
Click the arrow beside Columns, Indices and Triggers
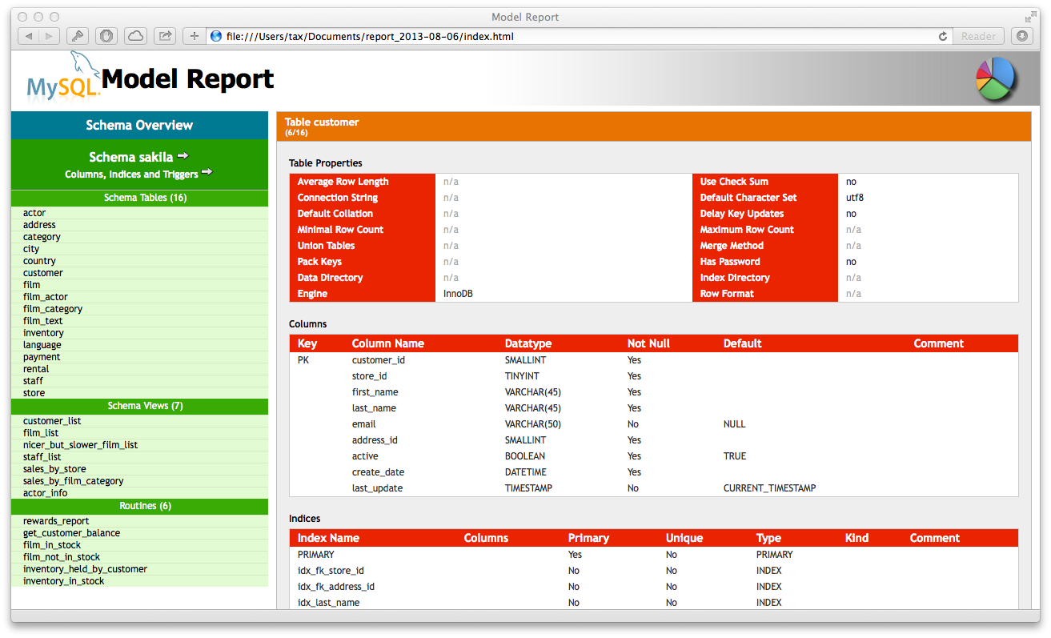point(207,172)
